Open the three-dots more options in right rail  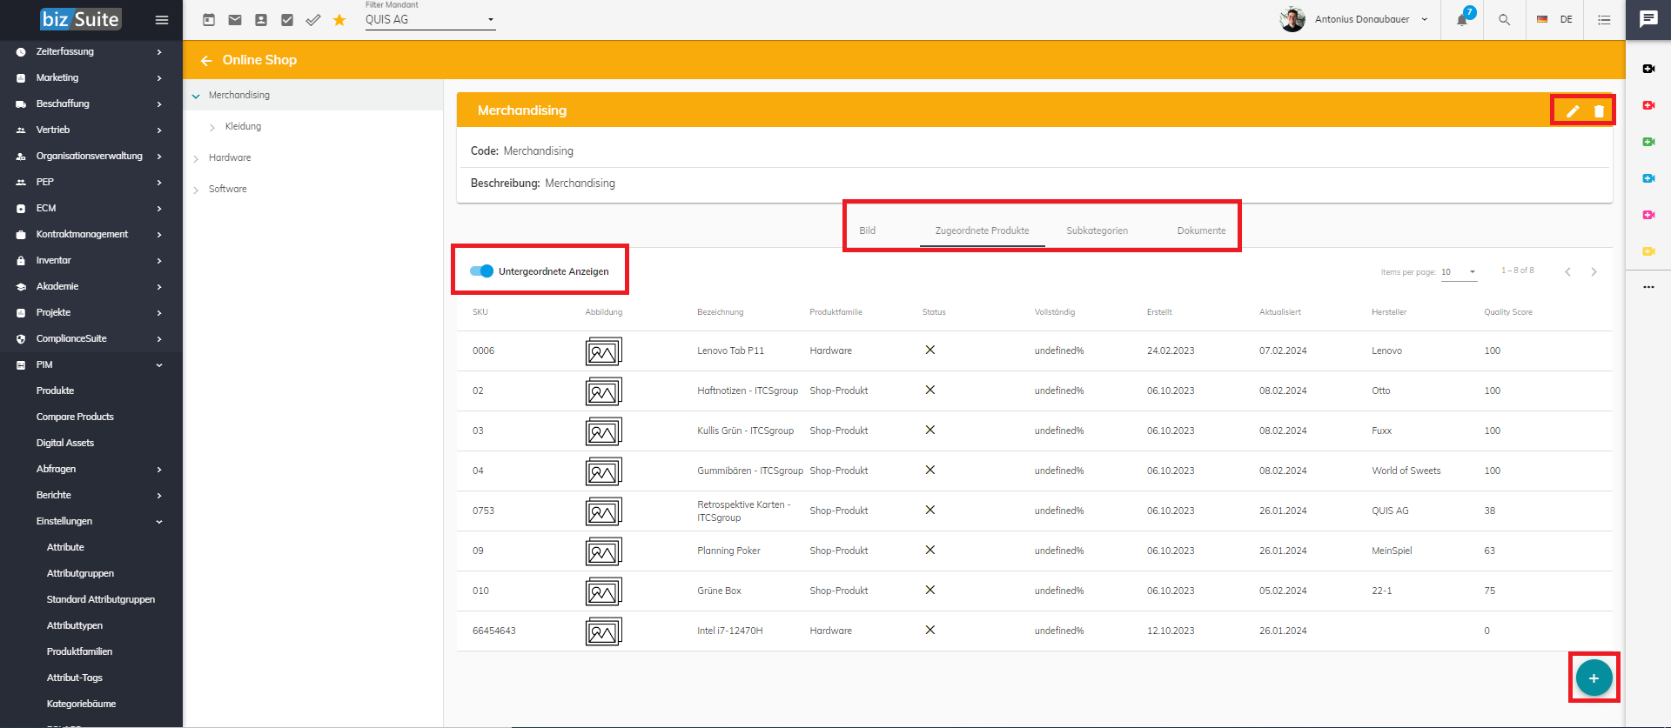coord(1648,287)
